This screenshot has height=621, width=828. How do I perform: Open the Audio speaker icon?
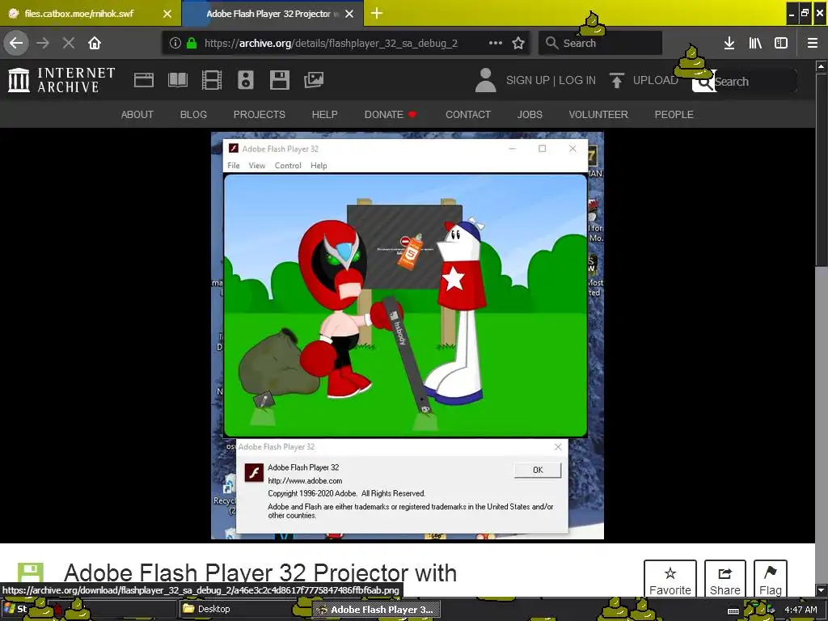point(246,80)
